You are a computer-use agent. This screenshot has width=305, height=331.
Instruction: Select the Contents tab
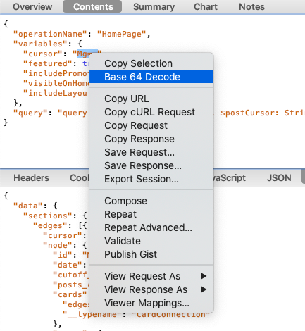click(92, 6)
